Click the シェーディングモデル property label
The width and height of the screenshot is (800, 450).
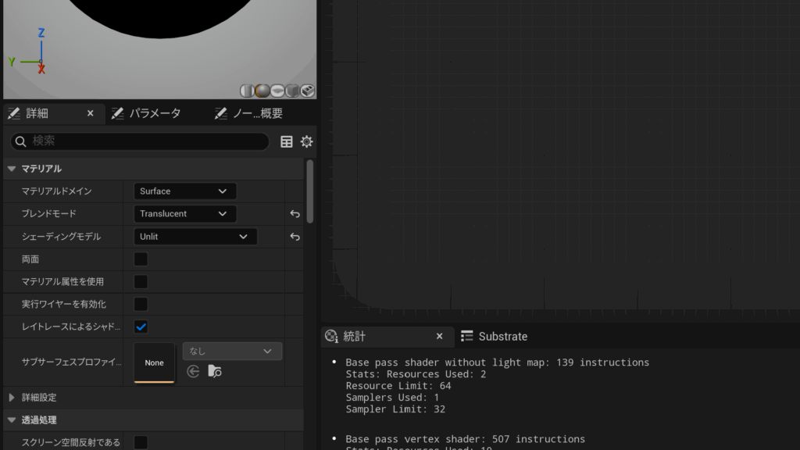pyautogui.click(x=61, y=237)
